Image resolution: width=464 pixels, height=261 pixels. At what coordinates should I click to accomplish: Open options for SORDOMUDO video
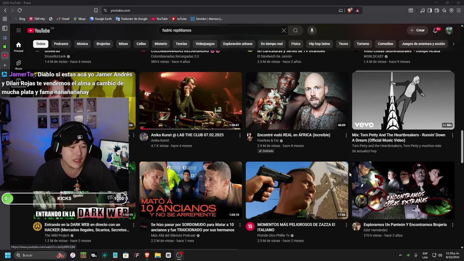coord(240,225)
